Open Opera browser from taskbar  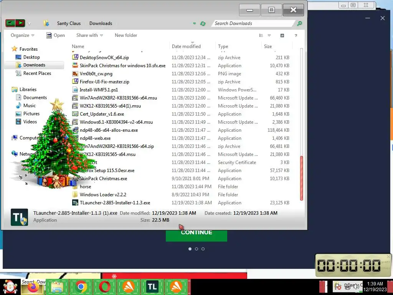(x=104, y=287)
